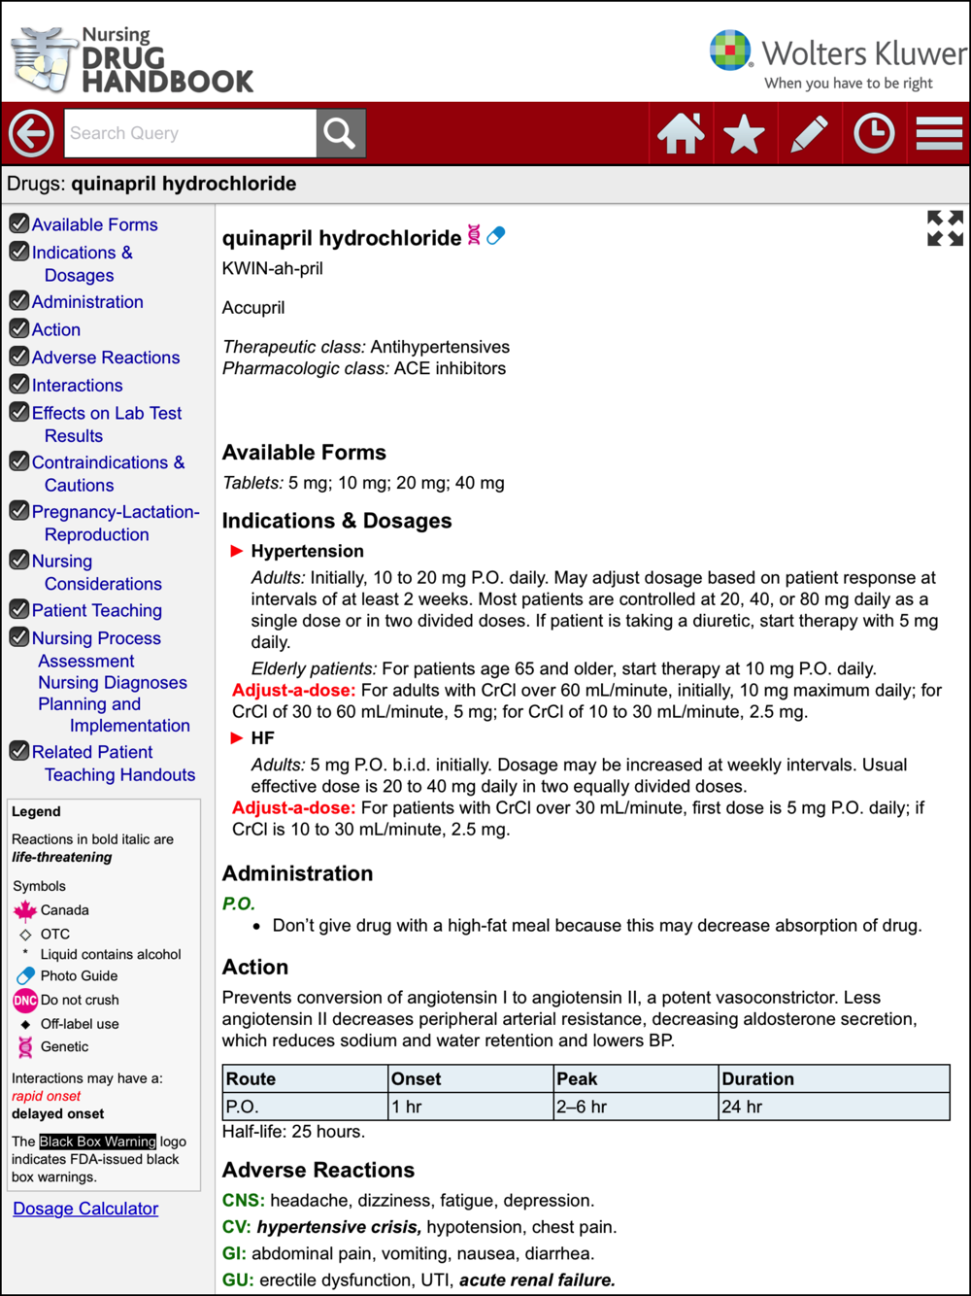Screen dimensions: 971x1296
Task: Click the Genetic symbol in the legend
Action: click(25, 1046)
